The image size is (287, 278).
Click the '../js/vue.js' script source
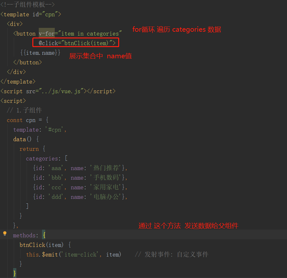point(61,91)
